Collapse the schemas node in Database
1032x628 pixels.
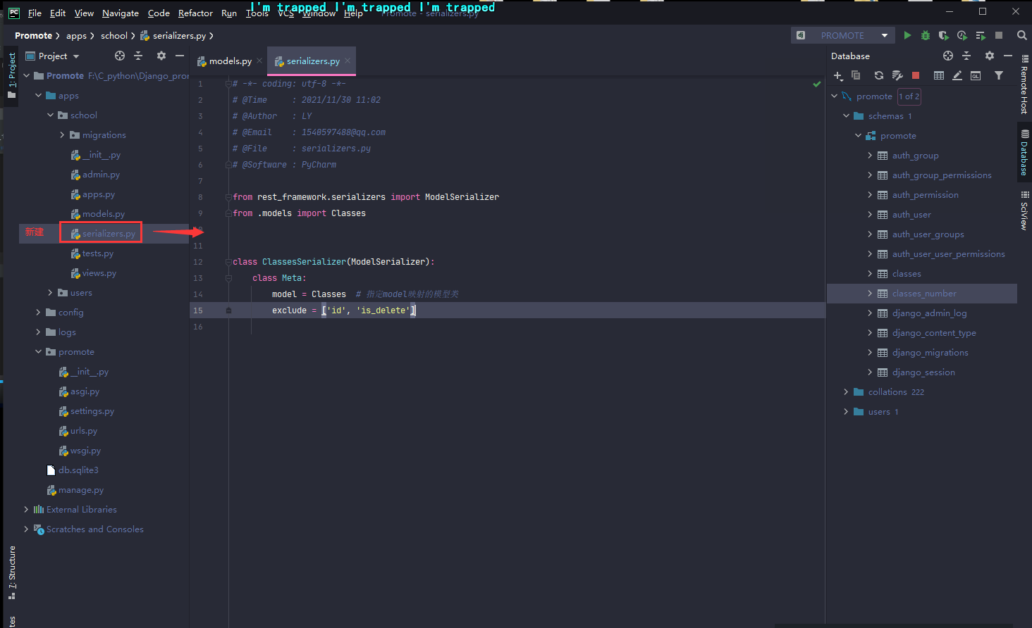[846, 116]
